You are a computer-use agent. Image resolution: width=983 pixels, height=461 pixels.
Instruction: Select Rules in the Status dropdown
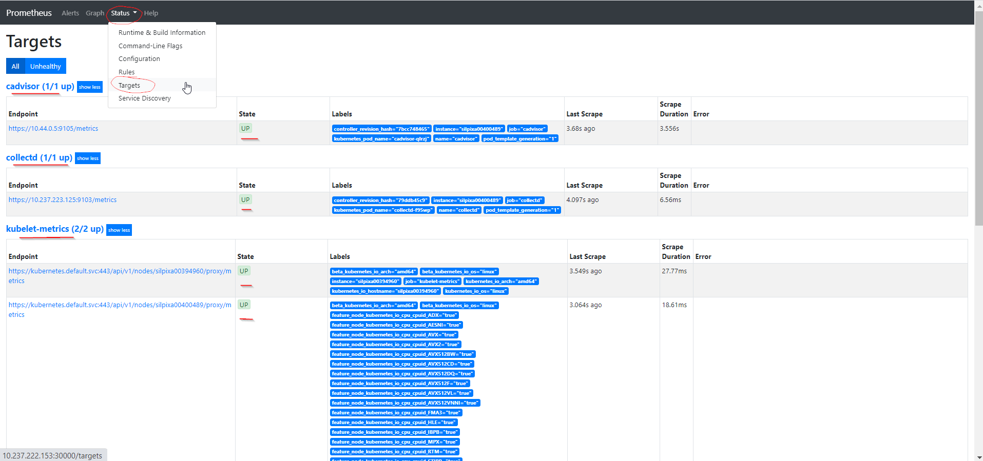point(162,72)
